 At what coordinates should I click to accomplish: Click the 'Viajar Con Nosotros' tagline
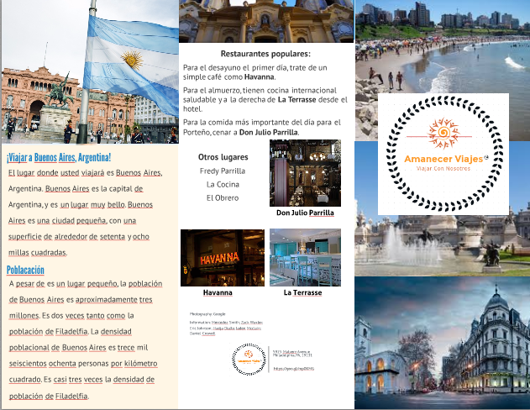click(x=442, y=168)
